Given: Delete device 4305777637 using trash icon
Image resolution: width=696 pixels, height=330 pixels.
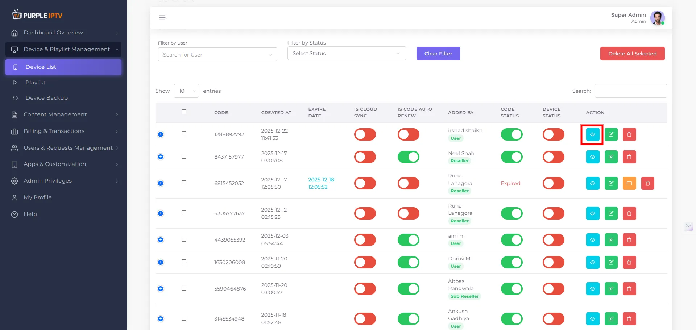Looking at the screenshot, I should [629, 213].
